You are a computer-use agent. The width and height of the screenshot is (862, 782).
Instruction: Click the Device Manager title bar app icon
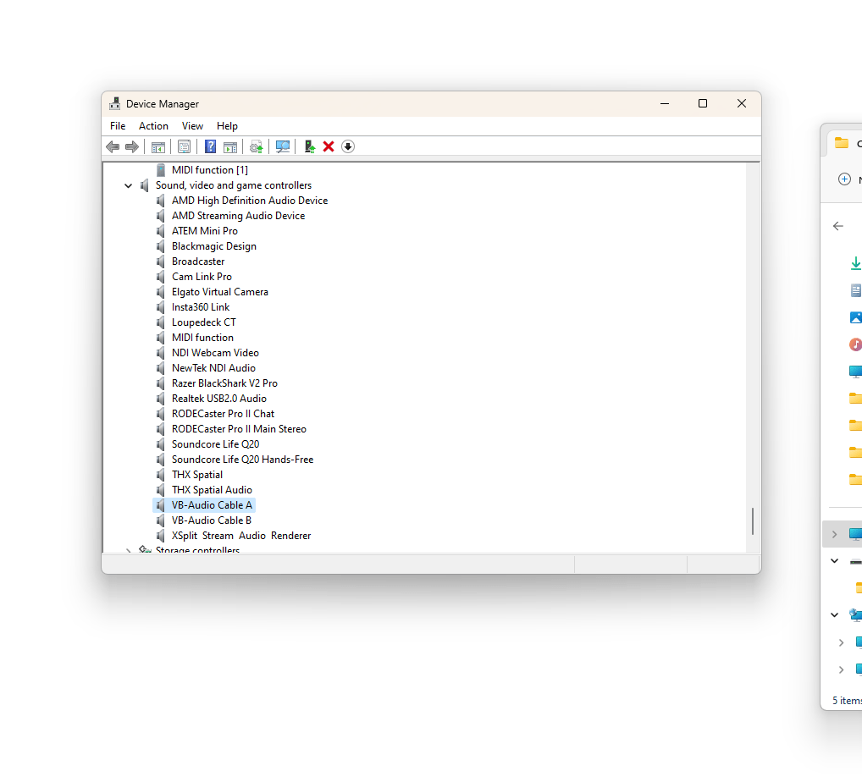[114, 104]
